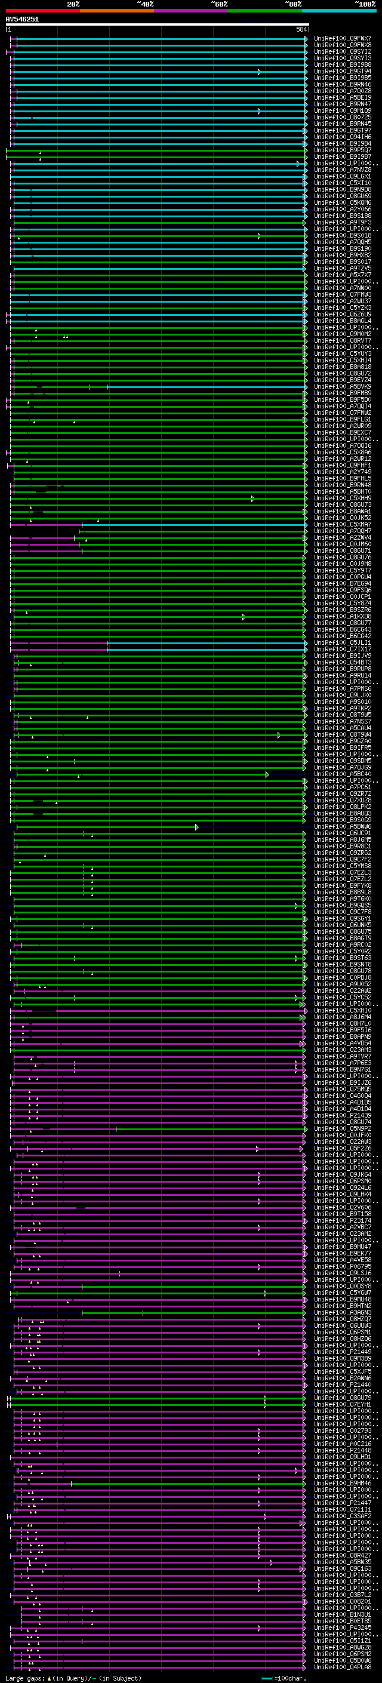
Task: Click hit label UniRef100_C5XHH9
Action: pyautogui.click(x=343, y=499)
